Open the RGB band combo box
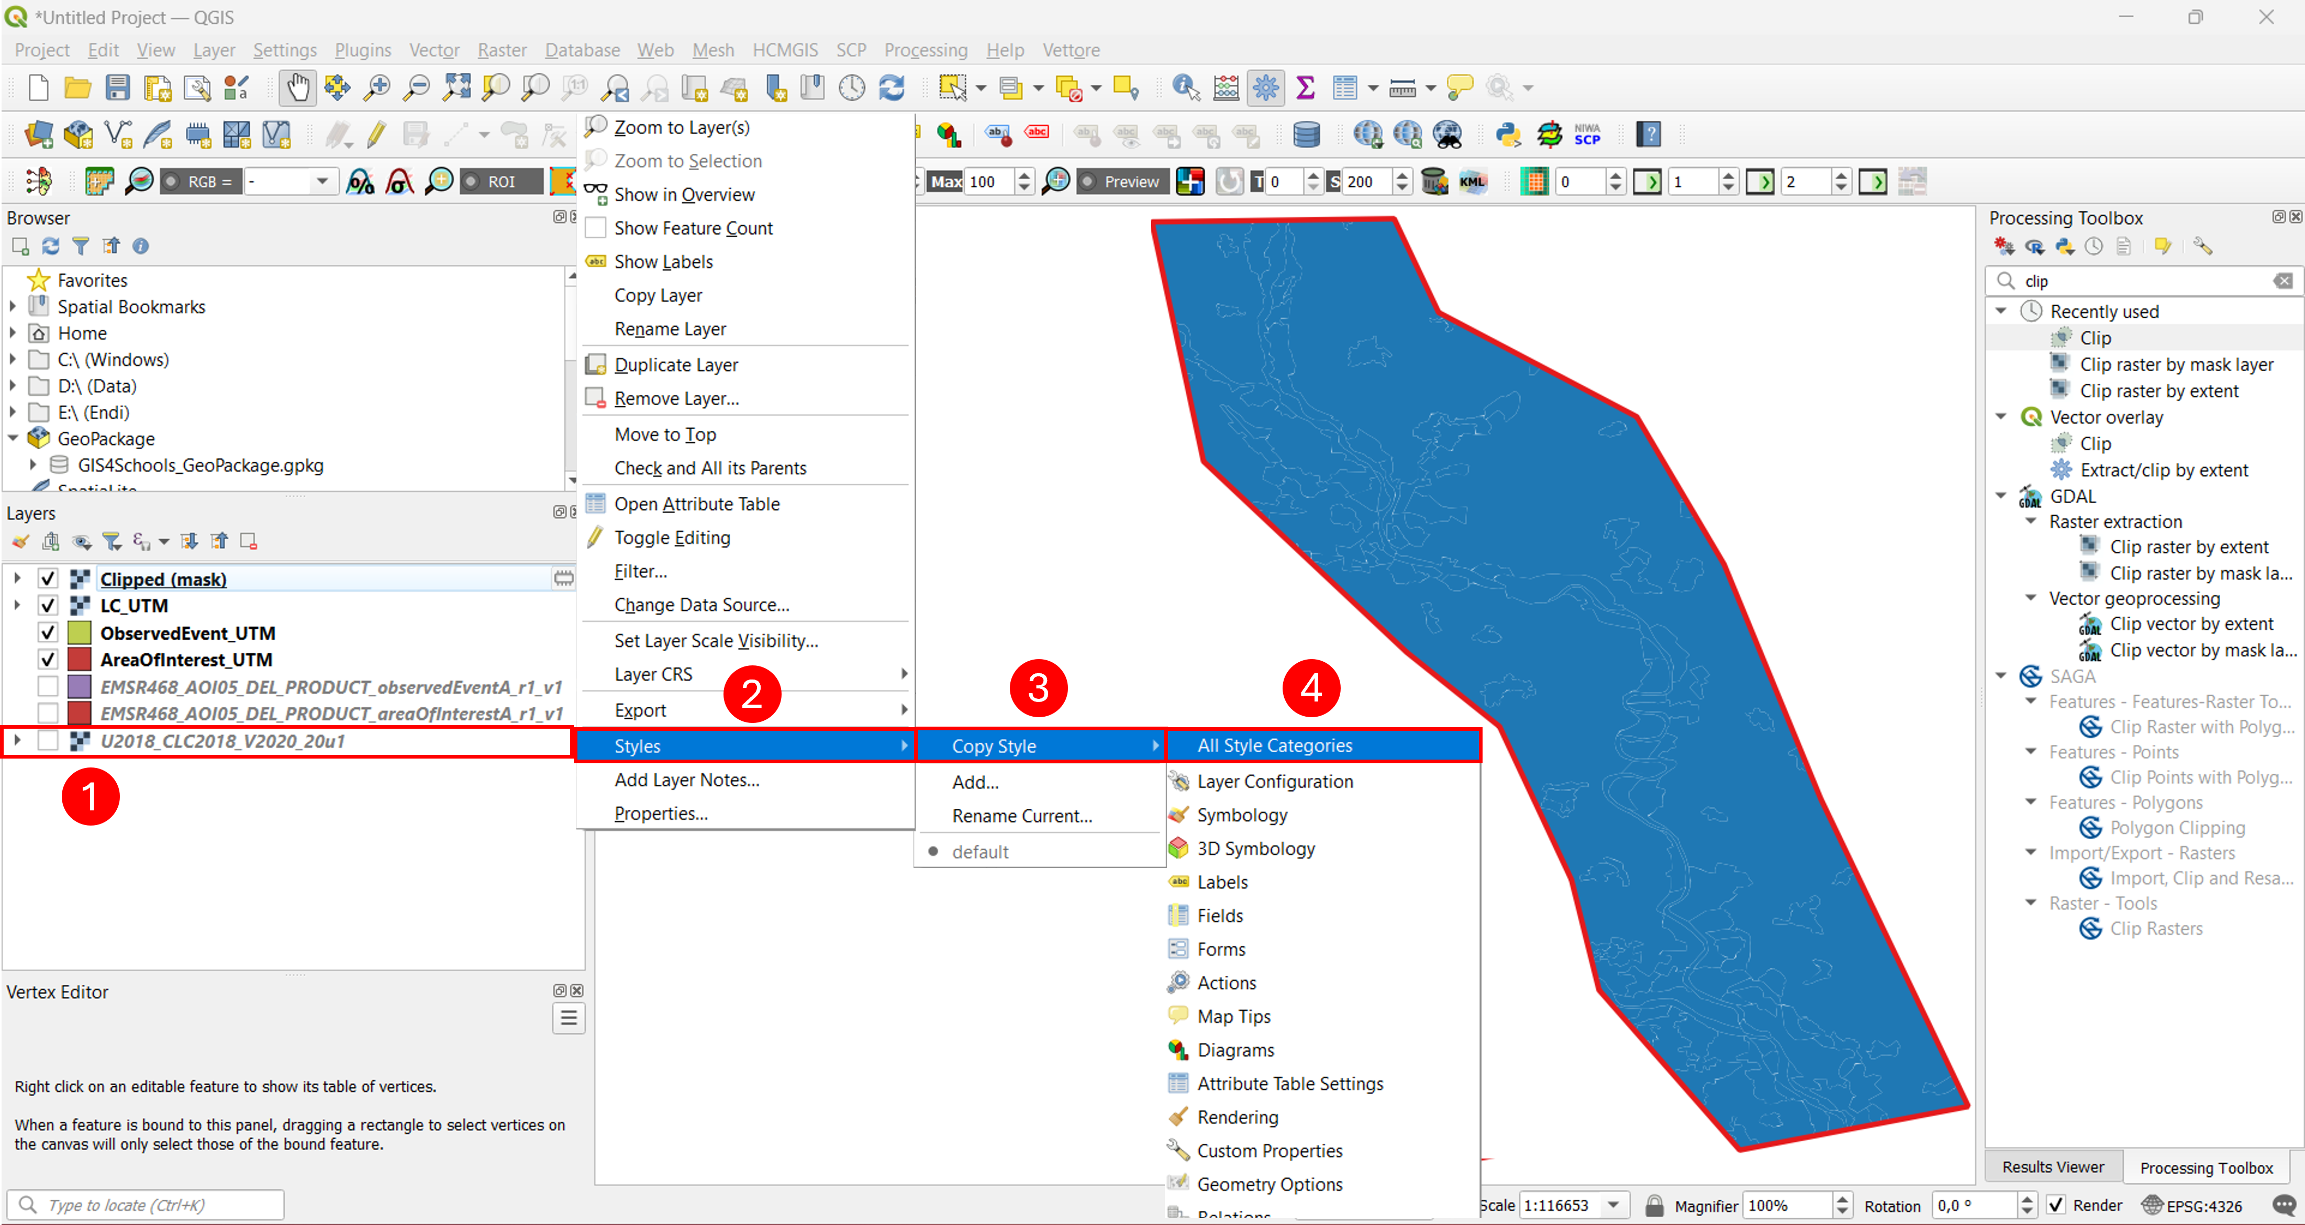 pyautogui.click(x=292, y=183)
